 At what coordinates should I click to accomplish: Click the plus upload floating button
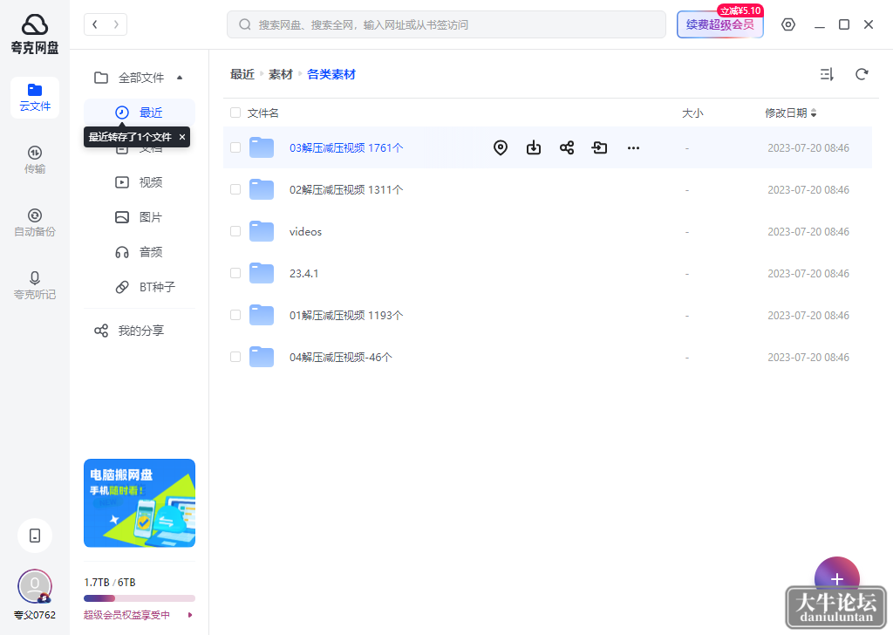coord(836,578)
